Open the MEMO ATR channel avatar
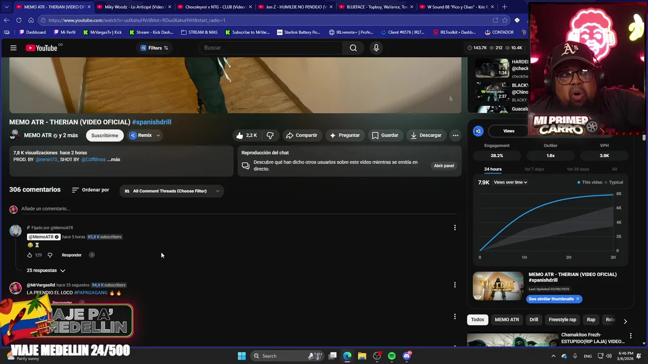 coord(15,135)
